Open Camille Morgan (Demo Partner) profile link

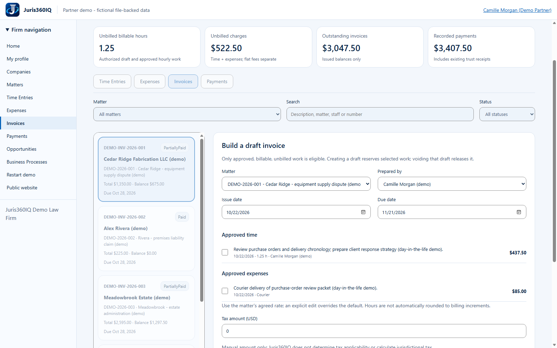point(517,10)
